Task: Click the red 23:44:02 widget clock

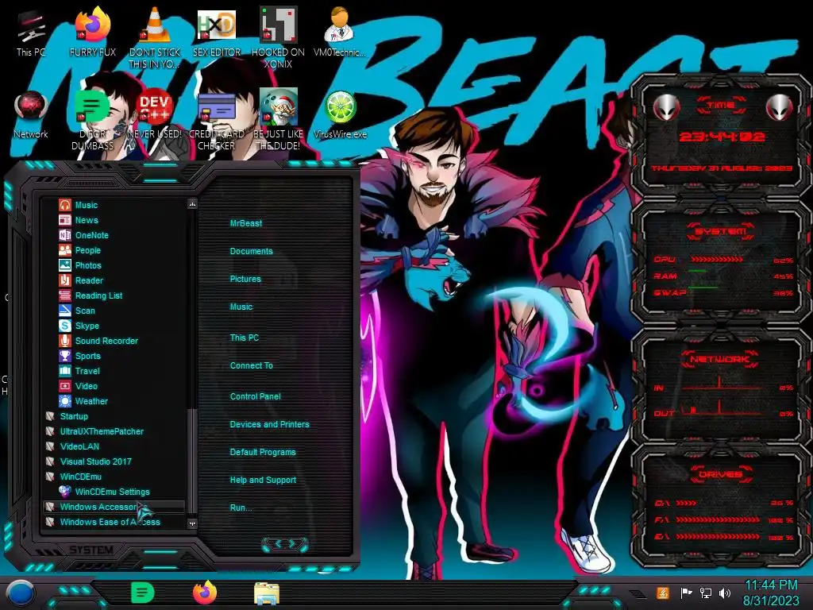Action: tap(722, 137)
